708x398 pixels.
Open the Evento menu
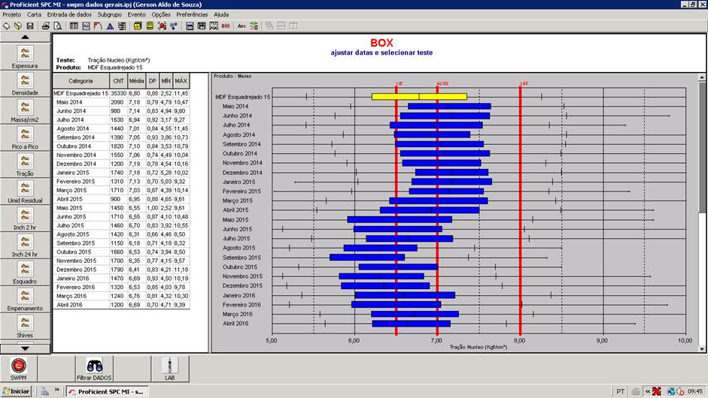[x=136, y=14]
